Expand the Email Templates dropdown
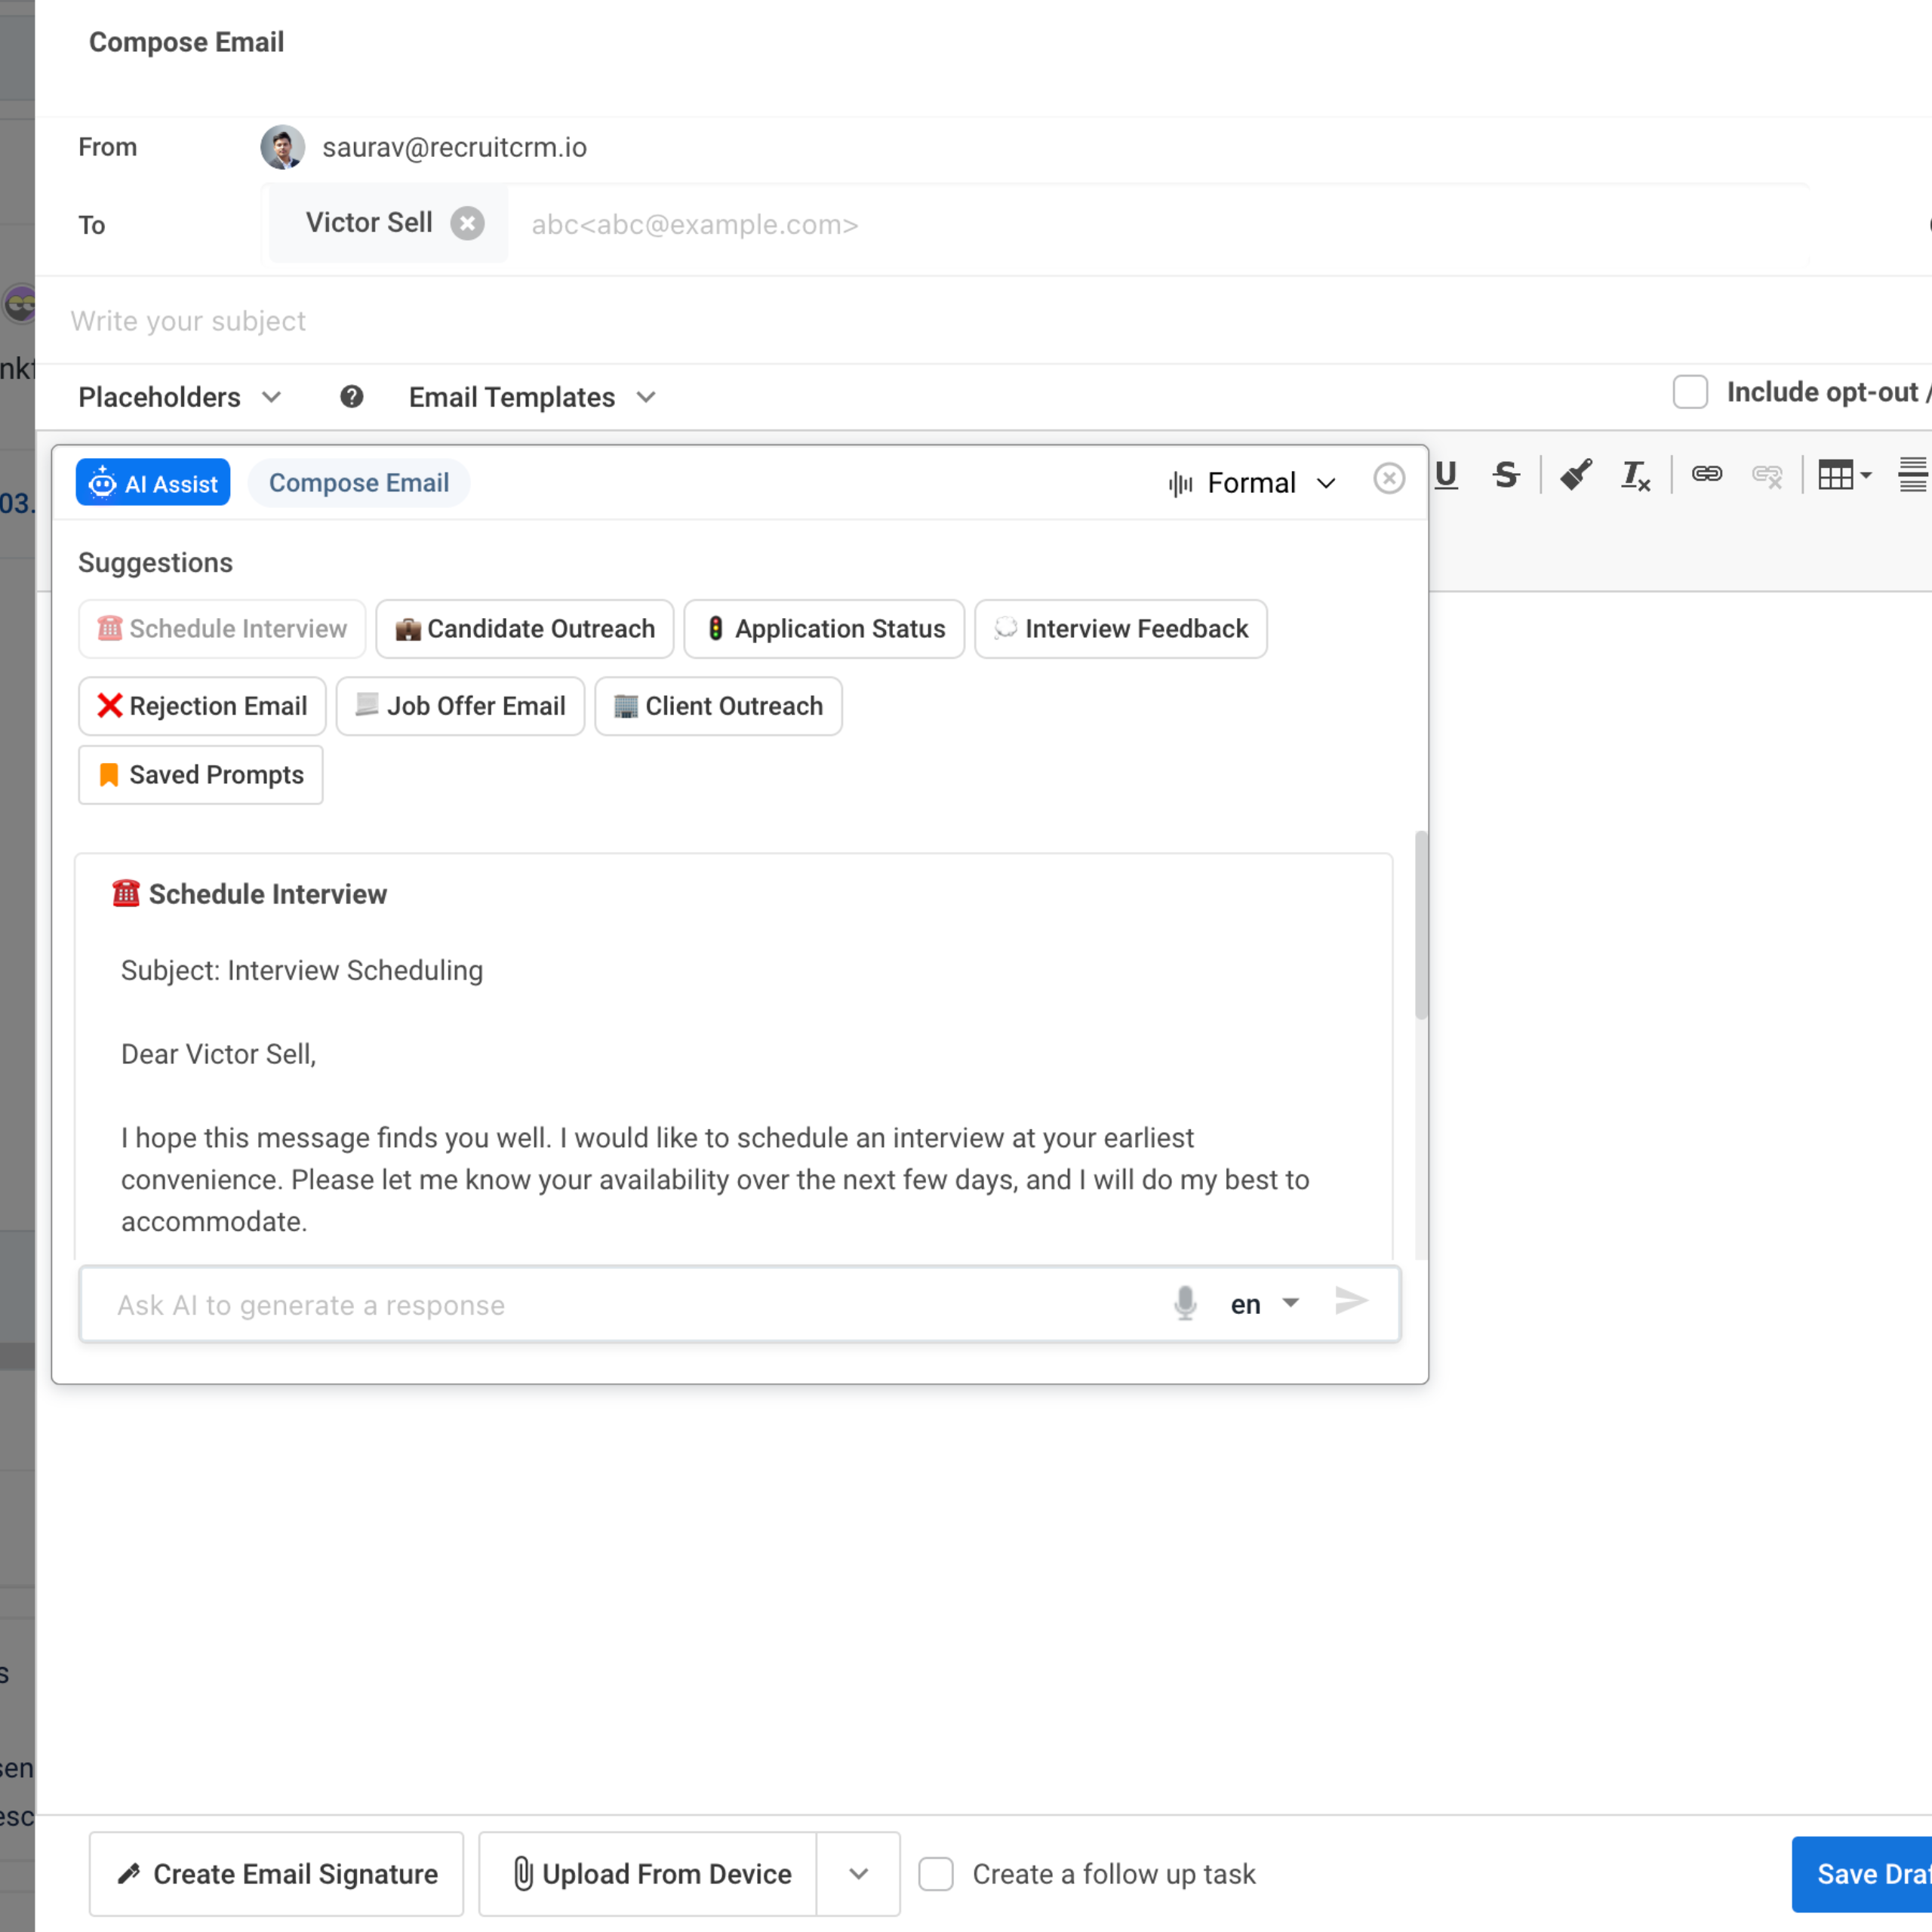Viewport: 1932px width, 1932px height. tap(533, 397)
